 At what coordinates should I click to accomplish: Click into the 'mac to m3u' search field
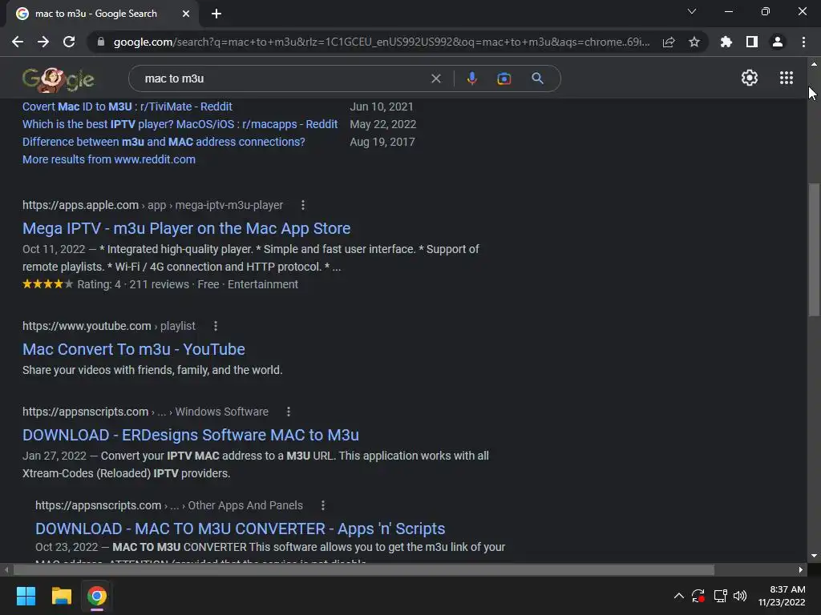click(x=283, y=78)
